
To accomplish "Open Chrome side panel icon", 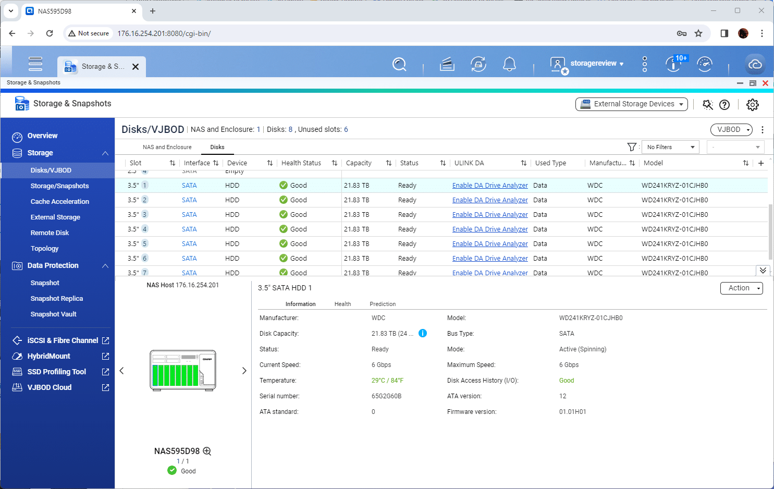I will point(724,33).
